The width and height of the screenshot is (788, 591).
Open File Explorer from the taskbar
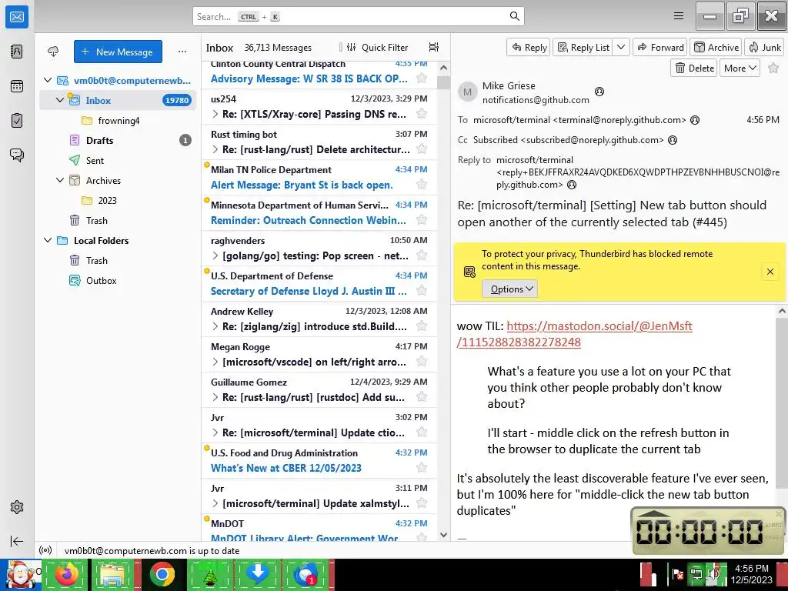(113, 574)
